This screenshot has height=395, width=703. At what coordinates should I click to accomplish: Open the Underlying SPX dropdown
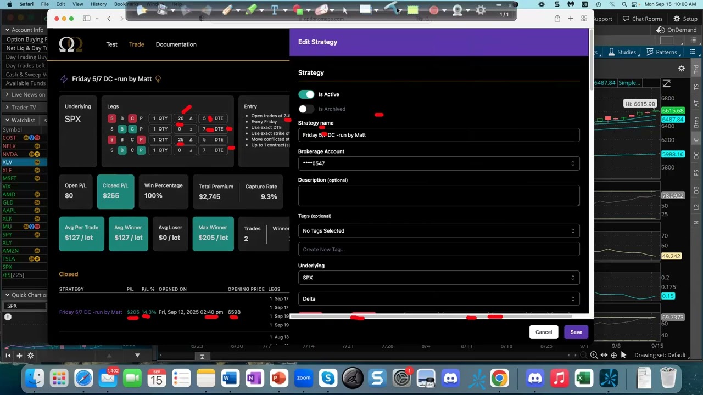pyautogui.click(x=439, y=278)
